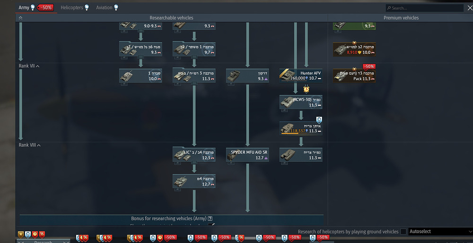
Task: Toggle helicopter research by ground vehicles checkbox
Action: click(x=403, y=232)
